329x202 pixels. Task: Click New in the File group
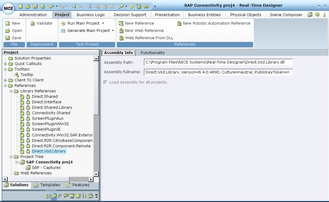click(13, 23)
